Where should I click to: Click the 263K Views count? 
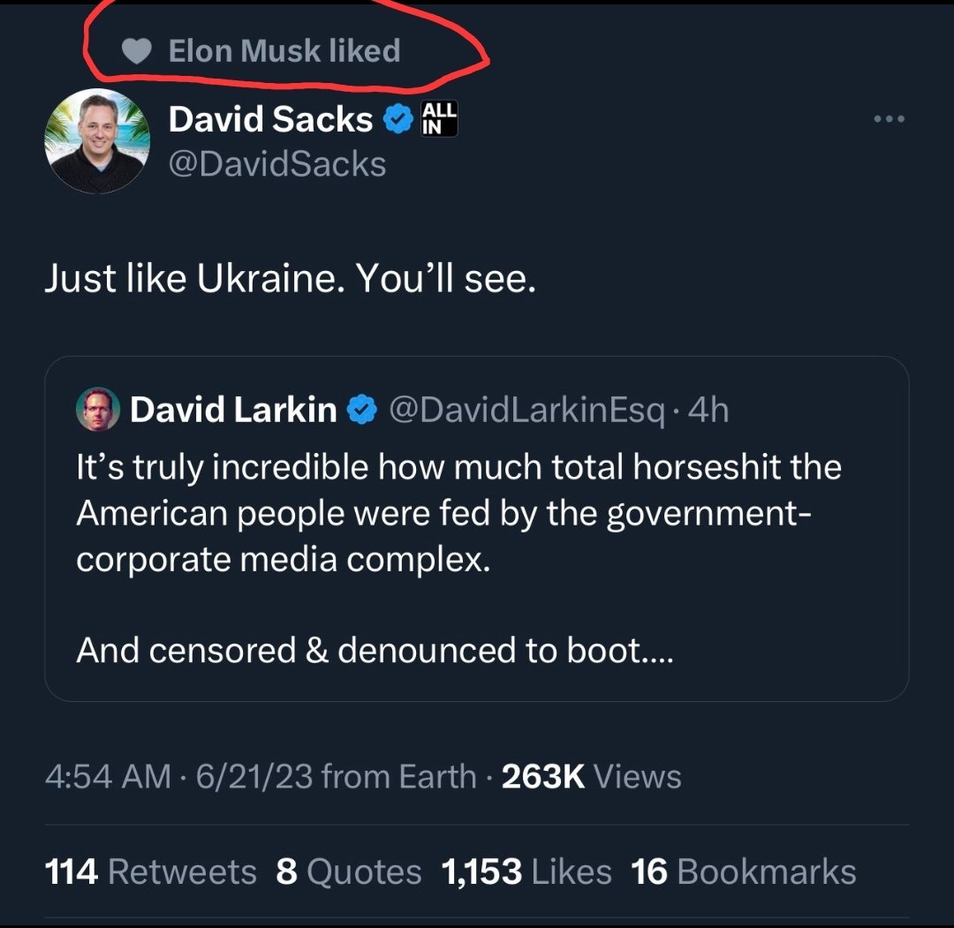[591, 776]
